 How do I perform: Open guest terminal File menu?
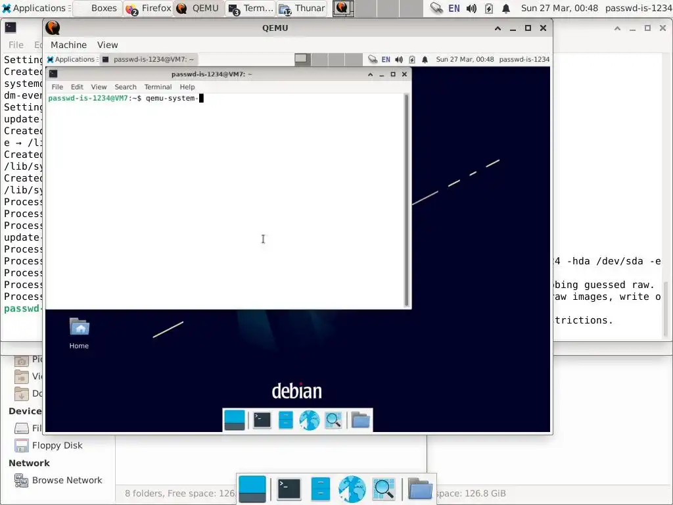pos(57,87)
